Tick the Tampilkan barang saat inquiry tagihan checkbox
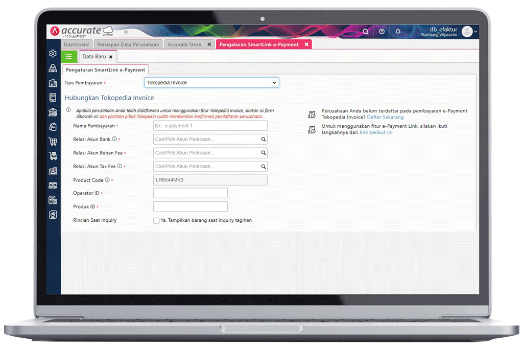The height and width of the screenshot is (349, 523). (x=156, y=221)
